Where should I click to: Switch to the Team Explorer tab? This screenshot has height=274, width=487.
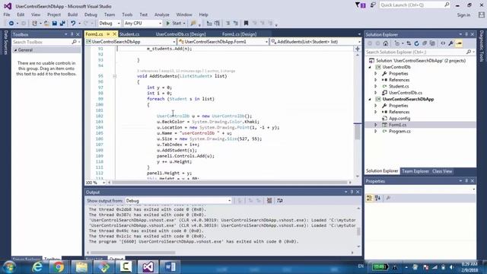(x=415, y=171)
